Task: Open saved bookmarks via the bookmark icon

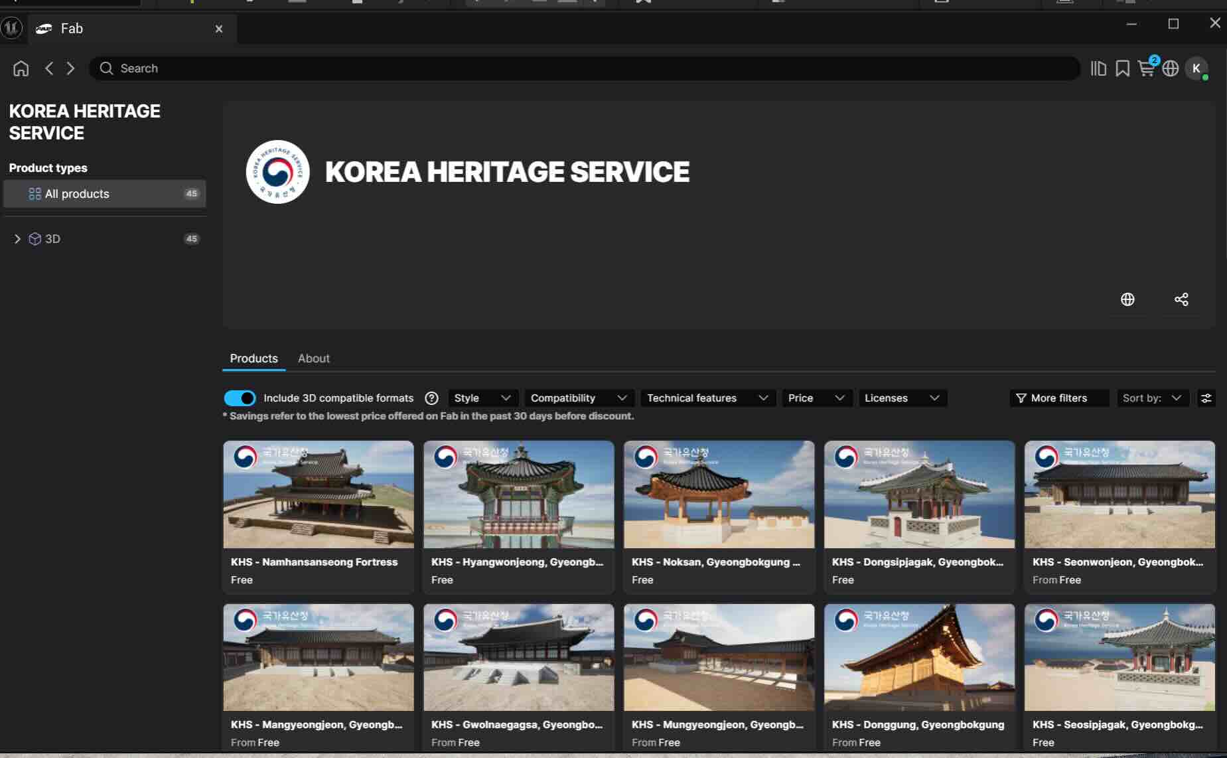Action: [1121, 68]
